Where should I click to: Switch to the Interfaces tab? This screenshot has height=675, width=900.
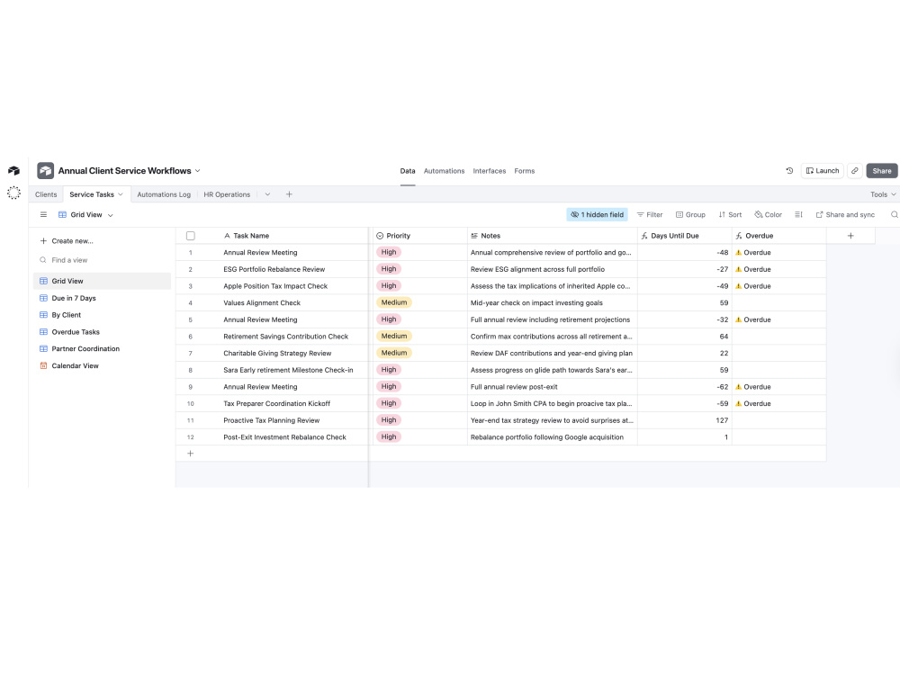pos(490,171)
